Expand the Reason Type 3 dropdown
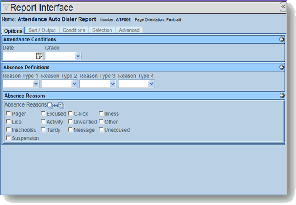The image size is (296, 205). tap(113, 84)
